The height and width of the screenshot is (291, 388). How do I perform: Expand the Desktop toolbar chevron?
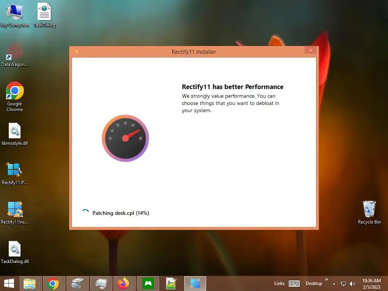pyautogui.click(x=326, y=280)
